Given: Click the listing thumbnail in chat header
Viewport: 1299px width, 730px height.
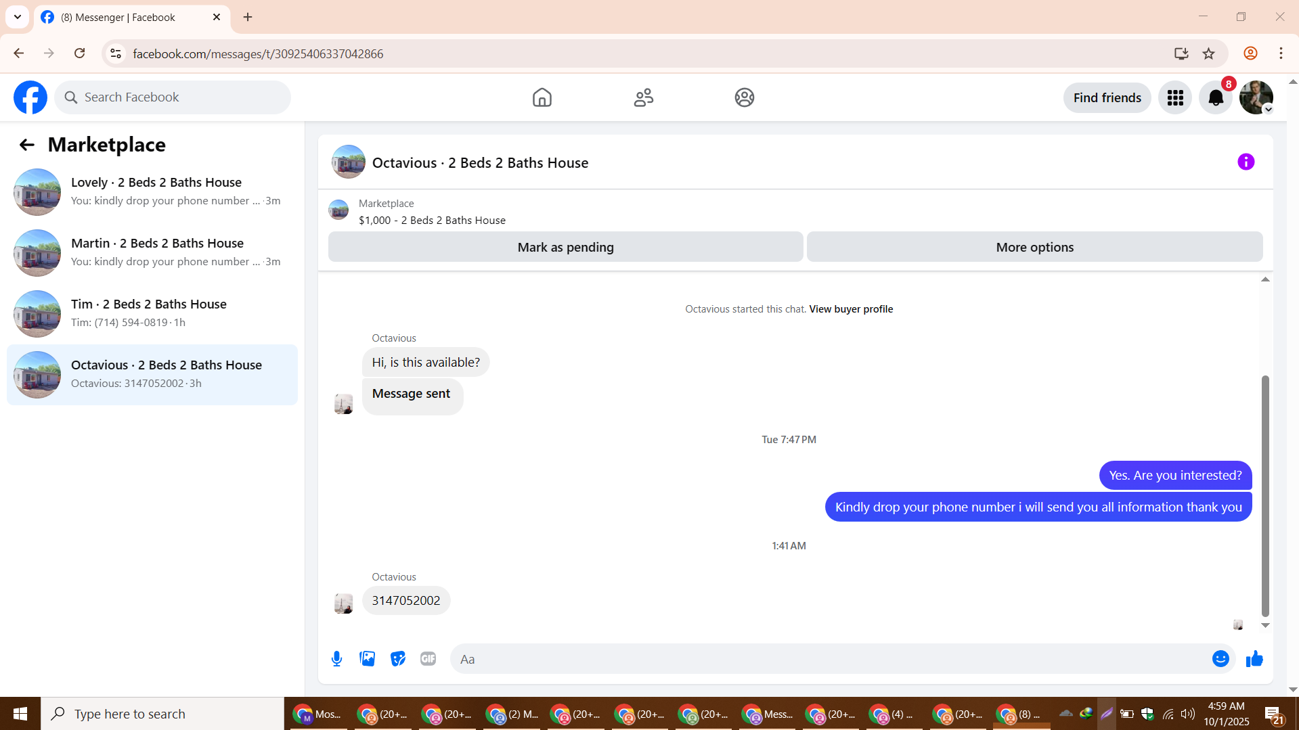Looking at the screenshot, I should pos(348,162).
